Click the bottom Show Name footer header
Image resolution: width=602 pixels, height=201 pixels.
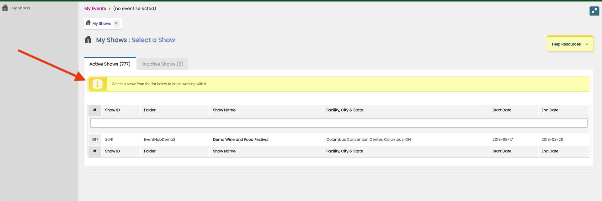click(266, 151)
